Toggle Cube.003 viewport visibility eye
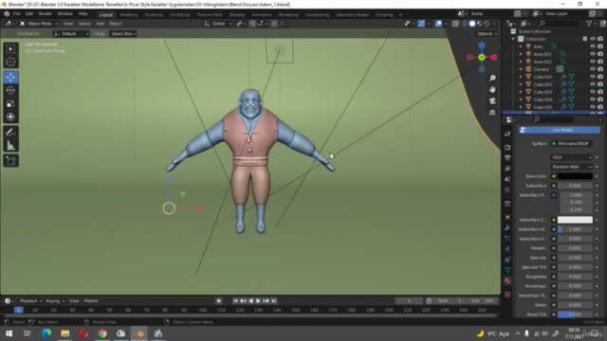 tap(592, 92)
